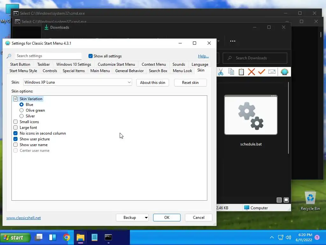The image size is (326, 245).
Task: Switch to details view icon in Downloads
Action: (x=279, y=200)
